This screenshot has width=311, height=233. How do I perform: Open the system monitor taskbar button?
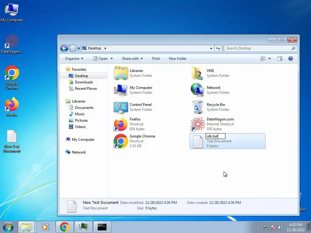click(83, 227)
